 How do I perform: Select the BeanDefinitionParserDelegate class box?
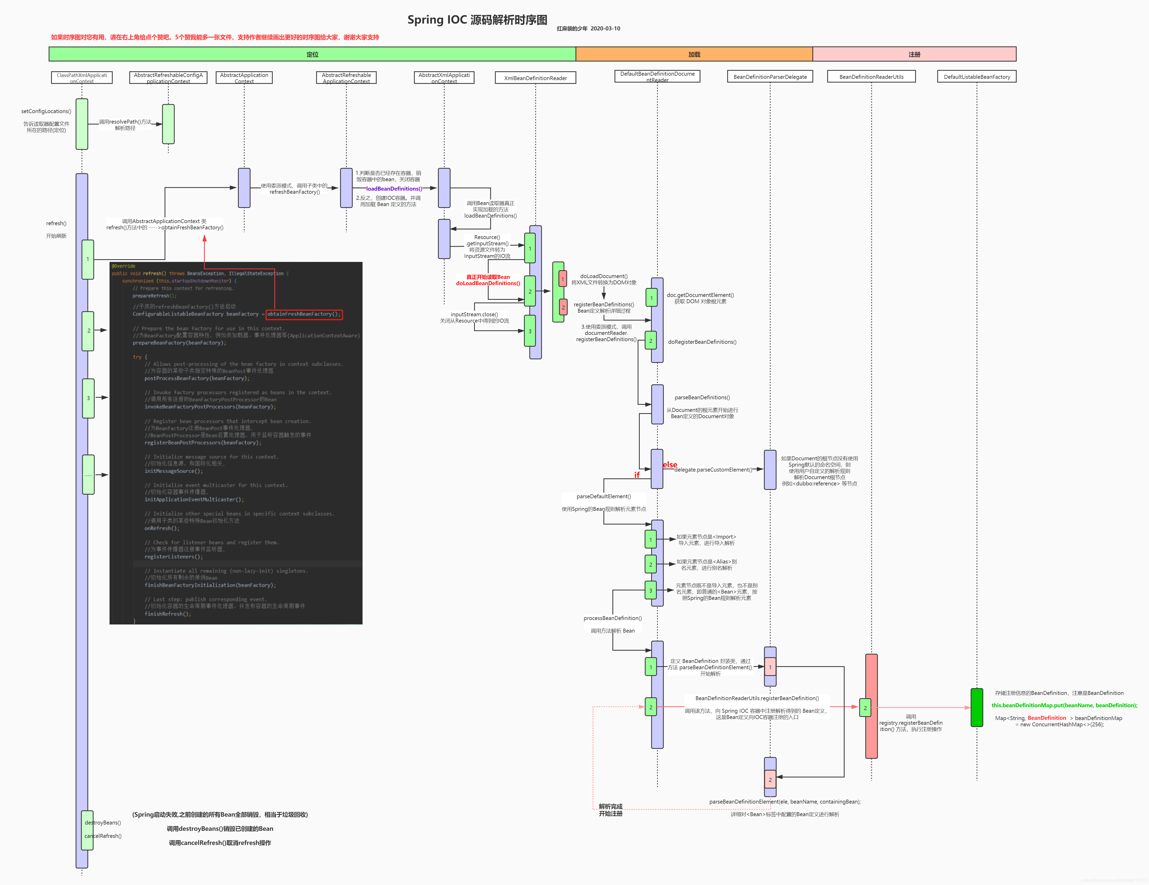[x=770, y=77]
